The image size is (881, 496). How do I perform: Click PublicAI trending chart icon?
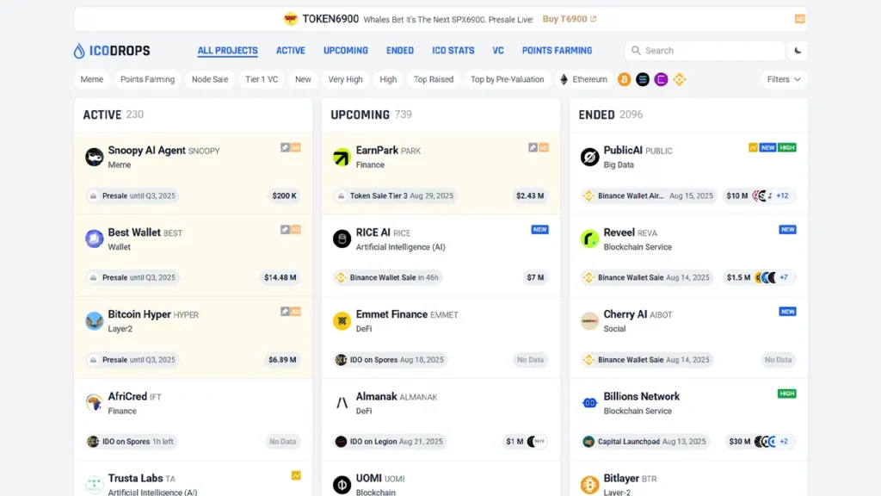pos(753,147)
